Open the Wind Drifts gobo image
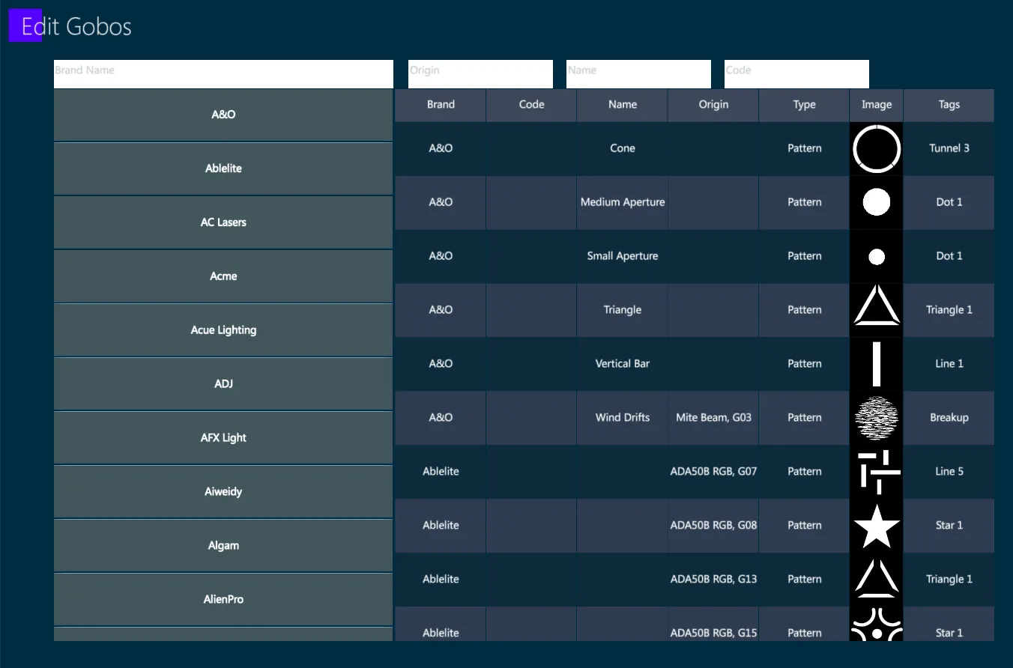This screenshot has height=668, width=1013. coord(877,418)
